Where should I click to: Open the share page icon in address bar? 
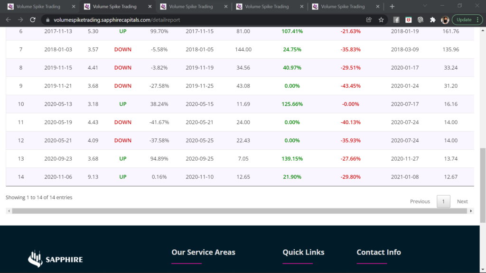point(369,20)
